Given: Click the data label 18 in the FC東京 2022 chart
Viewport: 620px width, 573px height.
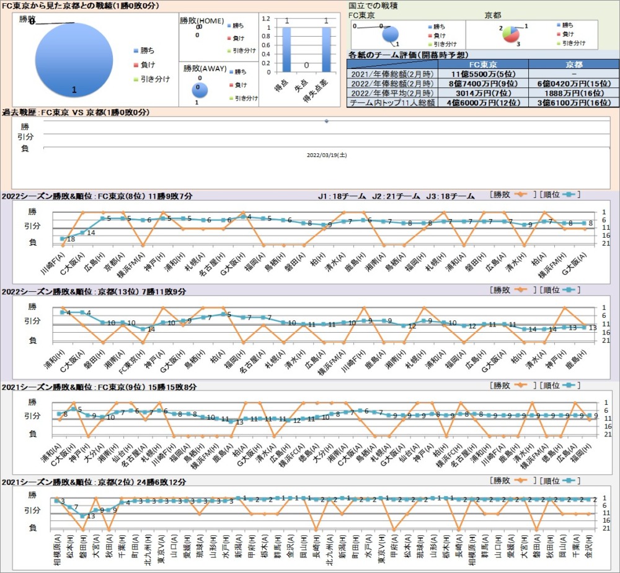Looking at the screenshot, I should click(x=71, y=239).
